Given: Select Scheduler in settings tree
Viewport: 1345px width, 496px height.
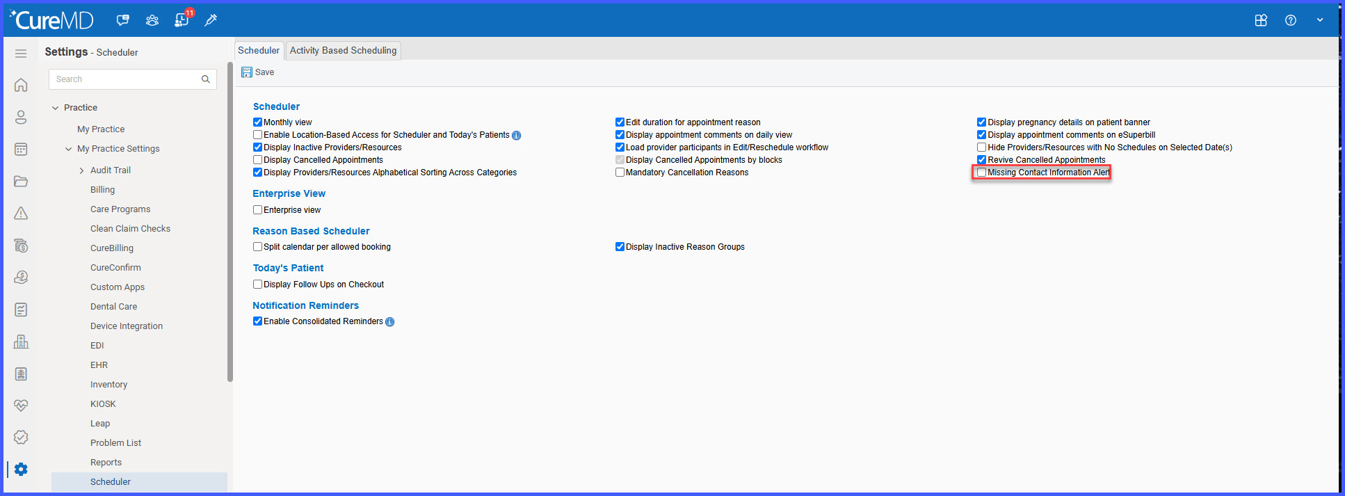Looking at the screenshot, I should pyautogui.click(x=139, y=482).
